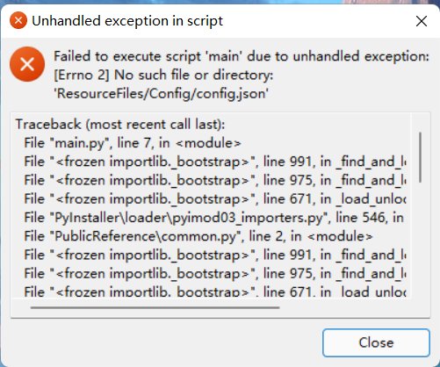Click the second 'line 975' bootstrap traceback line
The image size is (440, 367).
point(215,274)
